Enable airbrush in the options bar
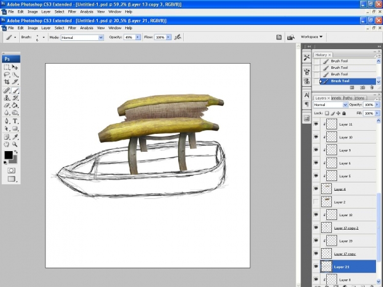 [x=178, y=37]
